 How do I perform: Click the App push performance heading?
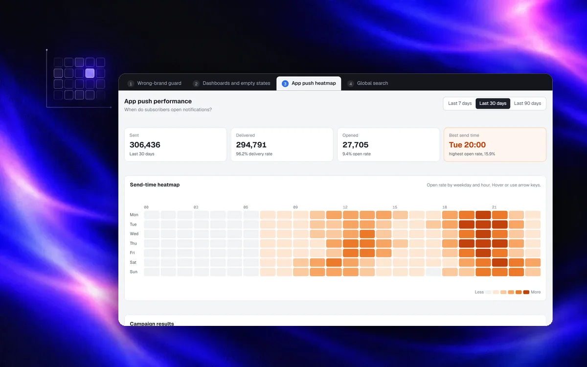(x=158, y=101)
